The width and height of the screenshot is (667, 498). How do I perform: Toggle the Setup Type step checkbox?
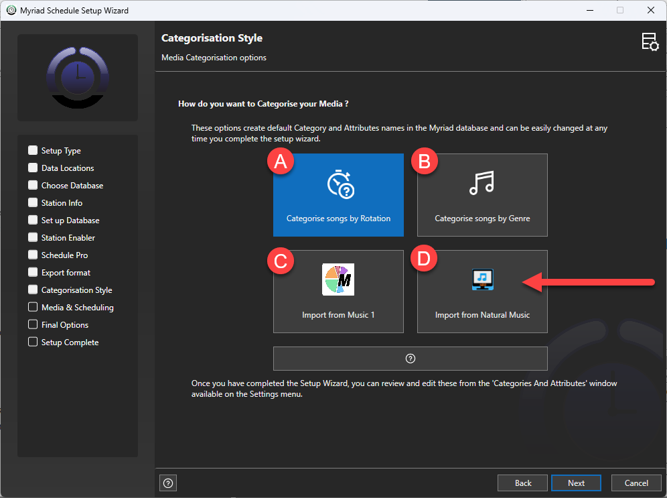(33, 150)
